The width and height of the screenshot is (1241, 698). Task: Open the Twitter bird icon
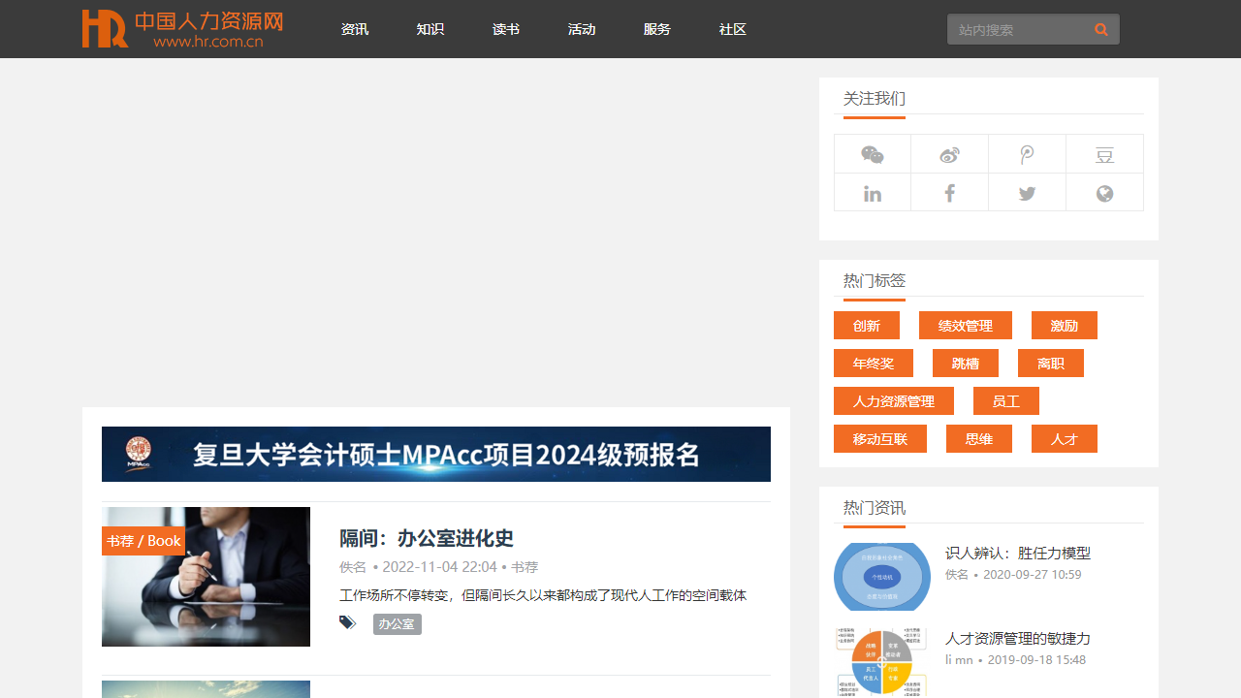[1027, 193]
